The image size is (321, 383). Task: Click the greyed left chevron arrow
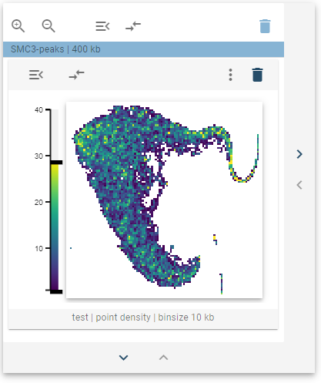click(299, 185)
